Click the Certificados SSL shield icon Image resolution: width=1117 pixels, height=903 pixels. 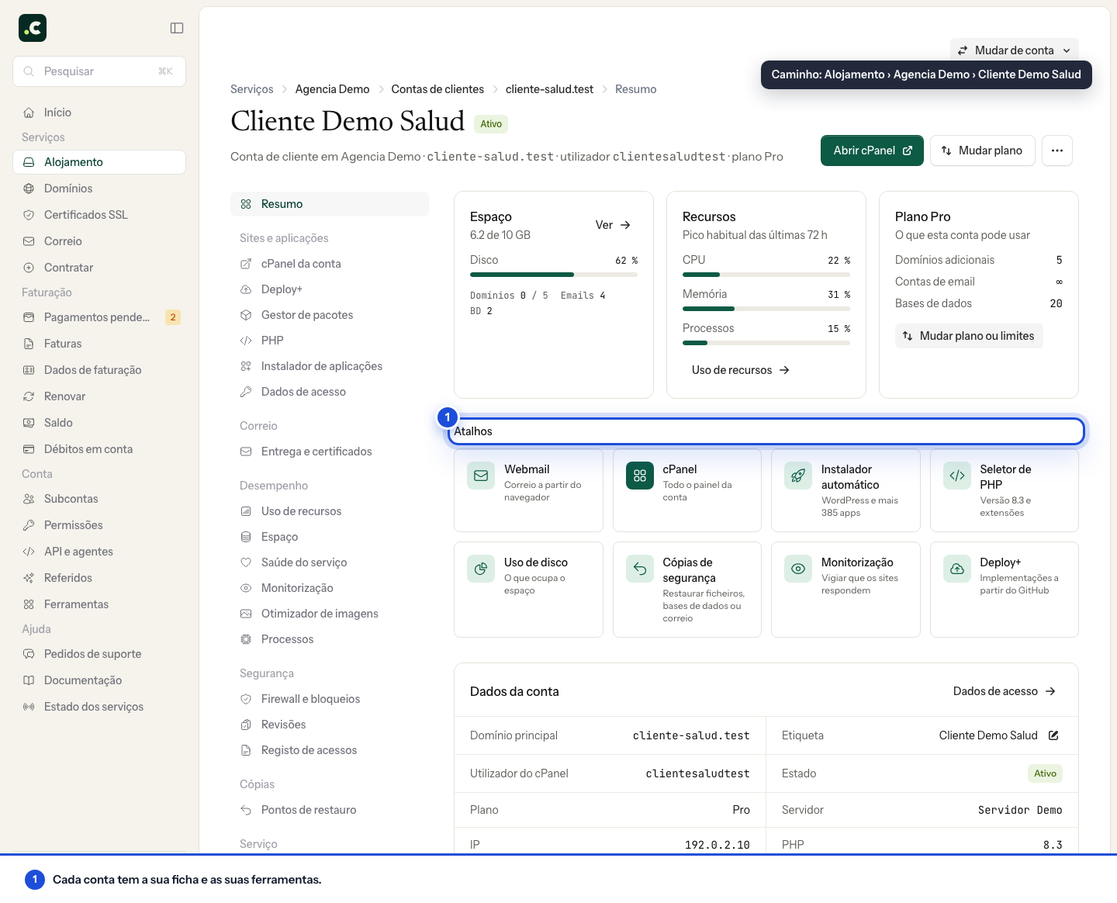point(29,215)
